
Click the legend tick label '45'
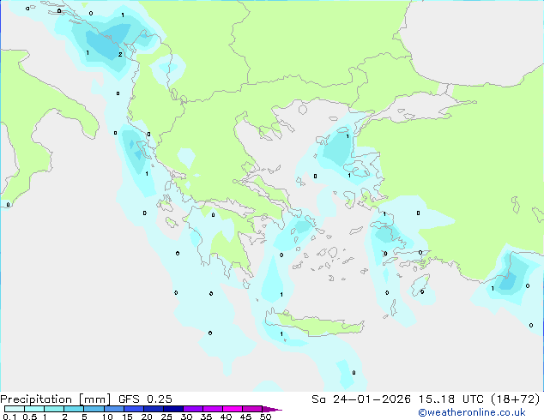pos(245,417)
